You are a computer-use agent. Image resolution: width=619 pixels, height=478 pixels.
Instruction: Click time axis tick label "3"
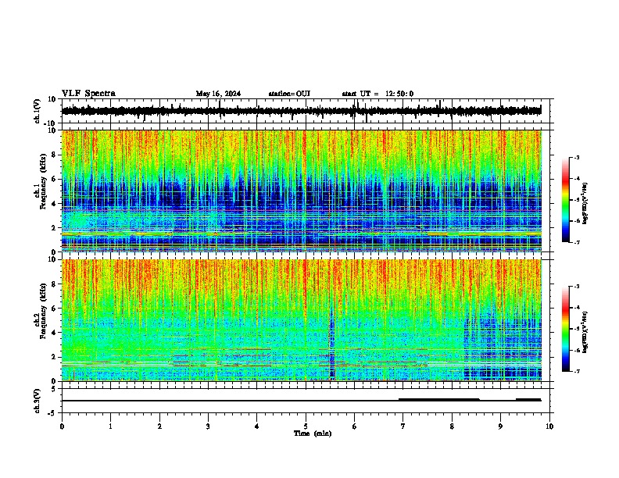208,426
